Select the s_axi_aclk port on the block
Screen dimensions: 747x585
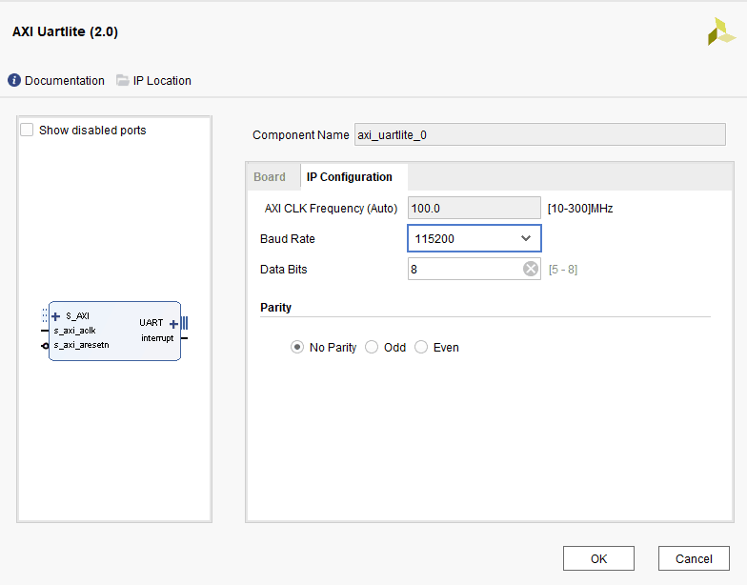74,331
